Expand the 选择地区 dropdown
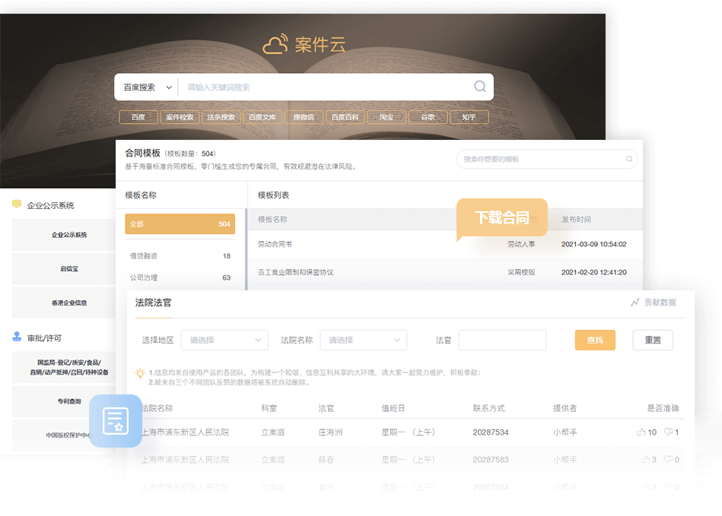 tap(224, 340)
